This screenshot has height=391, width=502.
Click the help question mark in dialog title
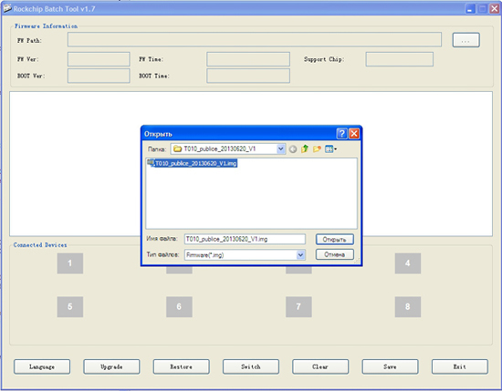tap(341, 133)
